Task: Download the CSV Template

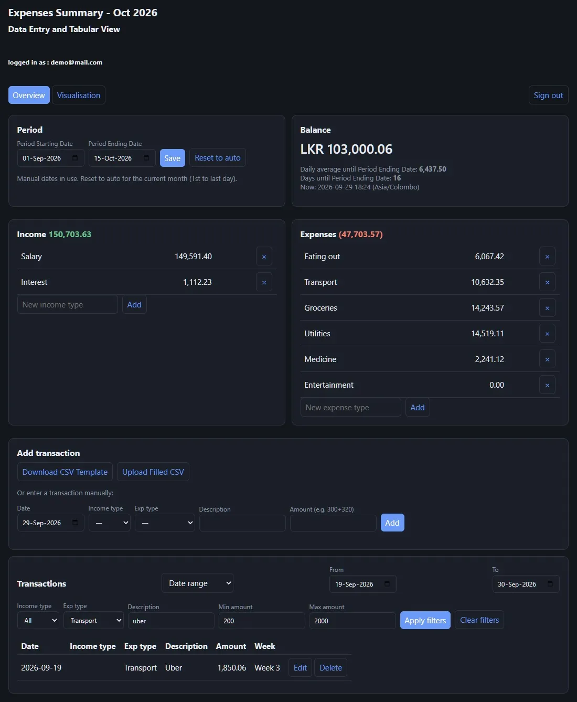Action: pyautogui.click(x=65, y=472)
